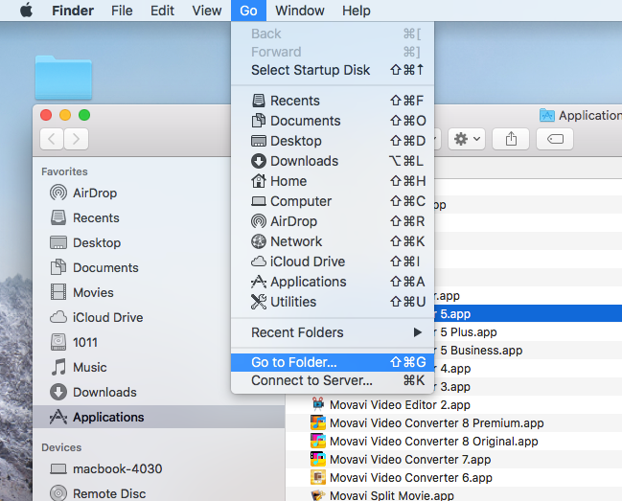Click the Finder back navigation button
The height and width of the screenshot is (501, 622).
click(x=52, y=139)
